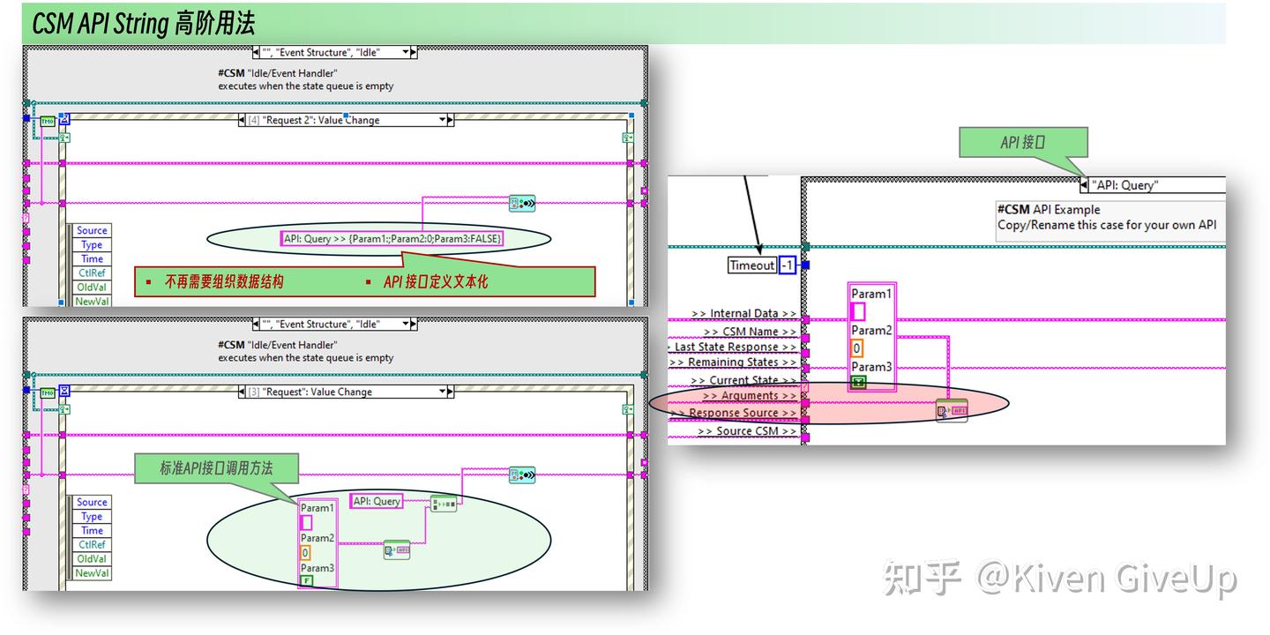Click the ">> Current State >>" label
Image resolution: width=1270 pixels, height=635 pixels.
(743, 380)
